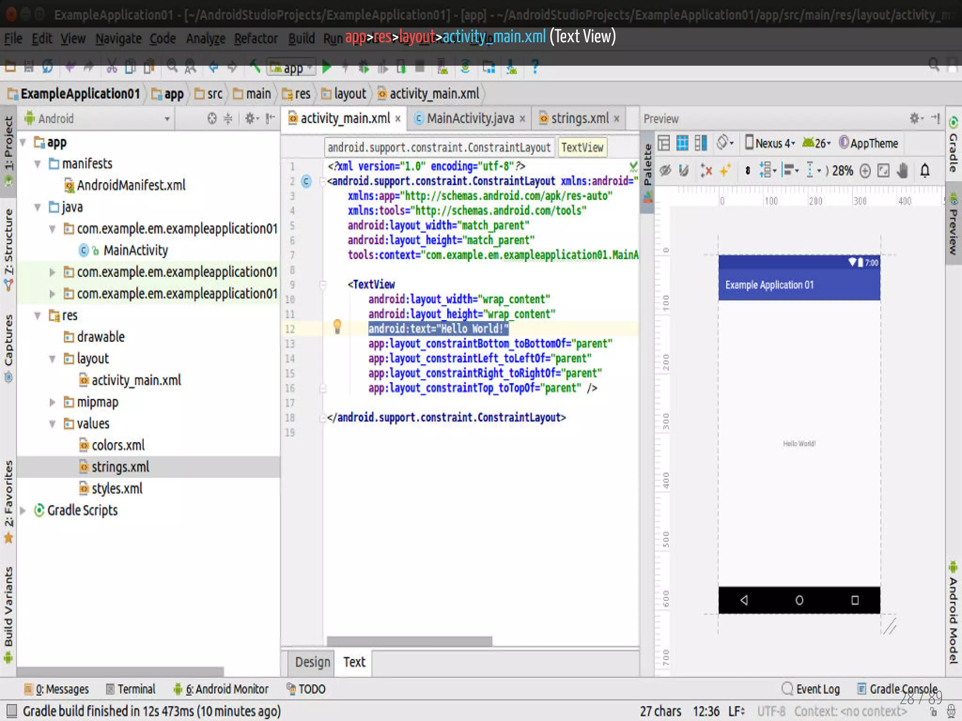The image size is (962, 721).
Task: Open the AVD Manager icon
Action: click(x=442, y=68)
